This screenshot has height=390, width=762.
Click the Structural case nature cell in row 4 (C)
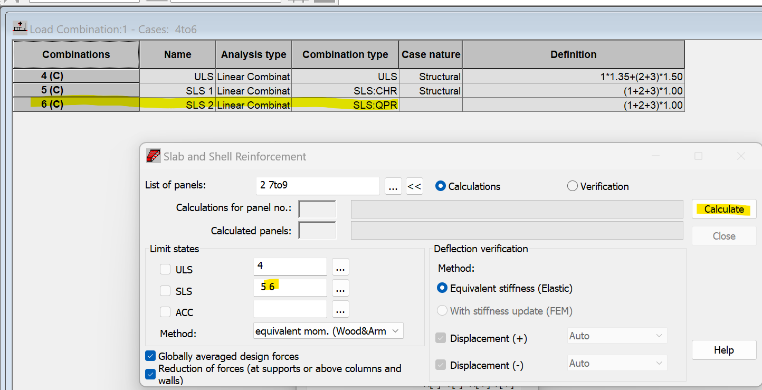(x=431, y=77)
